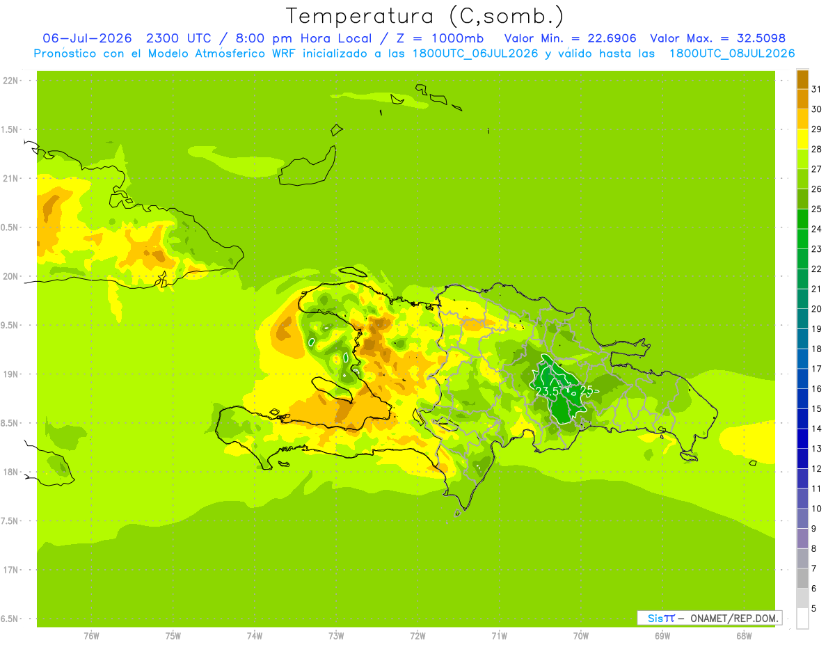Image resolution: width=835 pixels, height=645 pixels.
Task: Pick the orange swatch between 30 and 31
Action: (802, 99)
